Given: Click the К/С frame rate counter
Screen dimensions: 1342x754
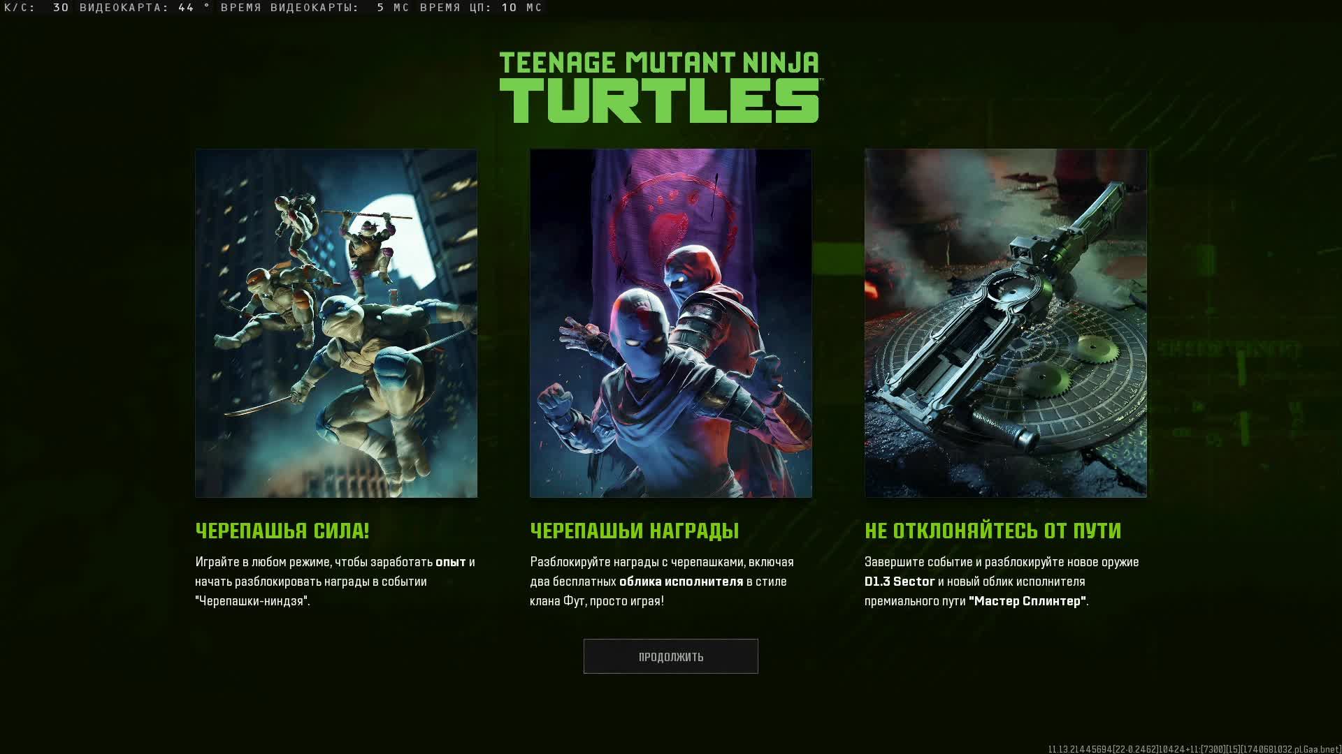Looking at the screenshot, I should (36, 8).
